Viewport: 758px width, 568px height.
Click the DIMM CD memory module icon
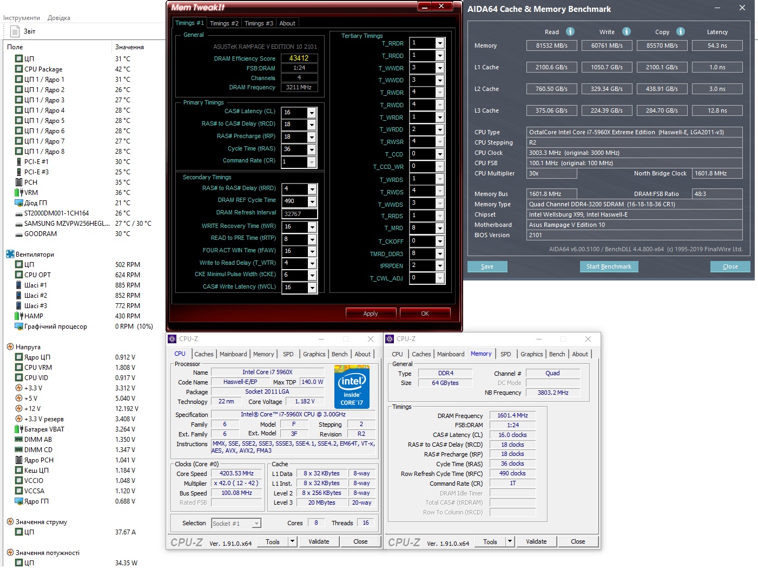point(19,450)
